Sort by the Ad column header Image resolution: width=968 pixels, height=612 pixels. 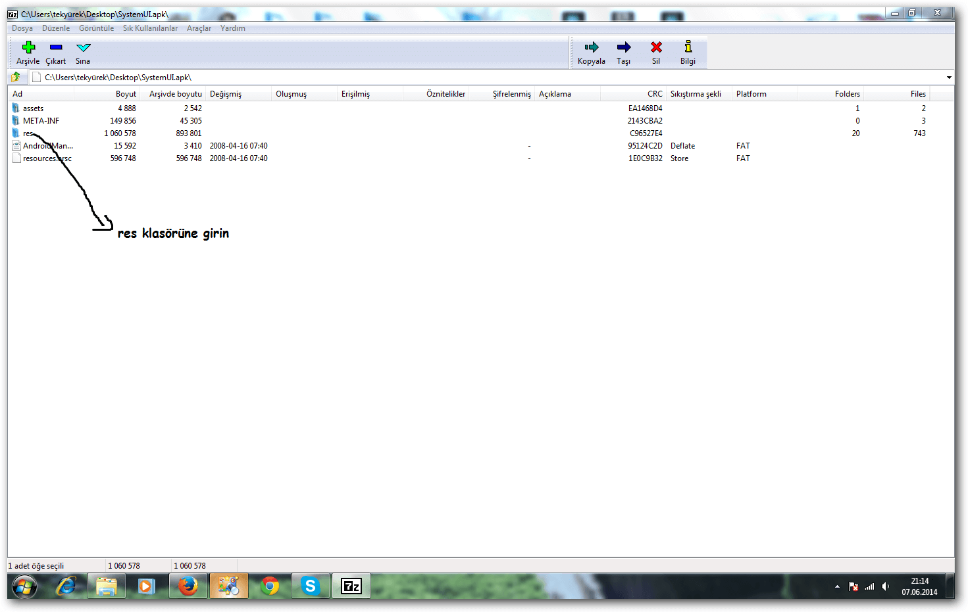click(x=41, y=94)
